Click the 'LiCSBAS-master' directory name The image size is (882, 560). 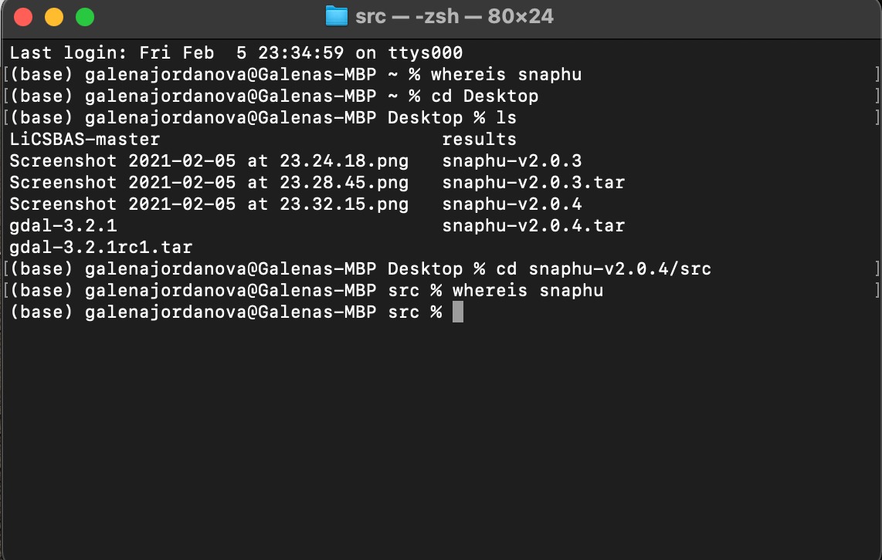tap(85, 140)
